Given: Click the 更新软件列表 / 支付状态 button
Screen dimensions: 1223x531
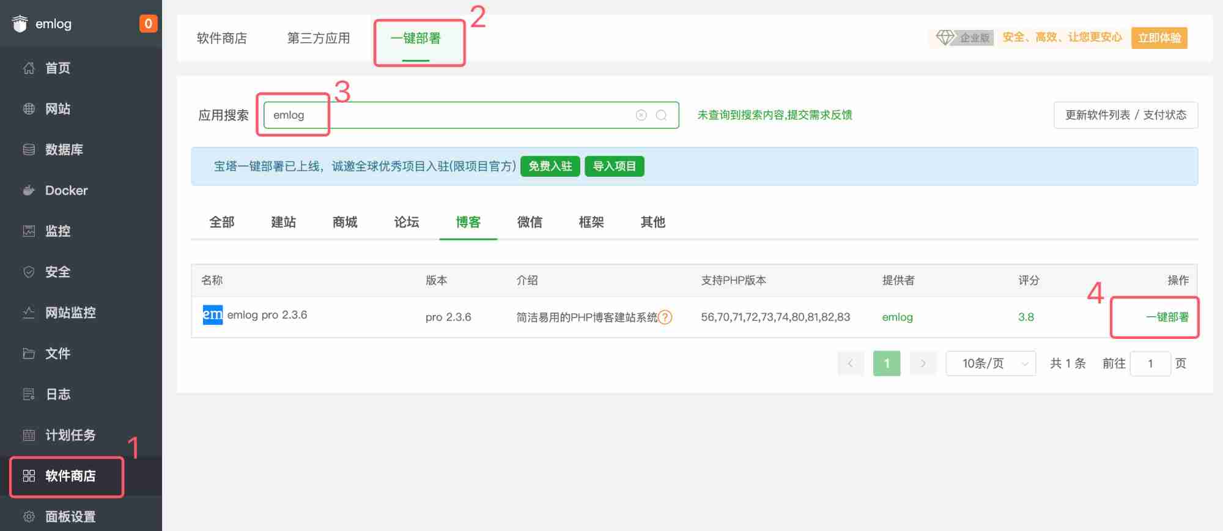Looking at the screenshot, I should 1125,115.
